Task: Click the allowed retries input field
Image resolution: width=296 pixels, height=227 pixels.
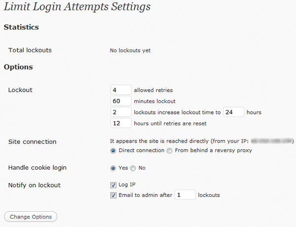Action: point(121,90)
